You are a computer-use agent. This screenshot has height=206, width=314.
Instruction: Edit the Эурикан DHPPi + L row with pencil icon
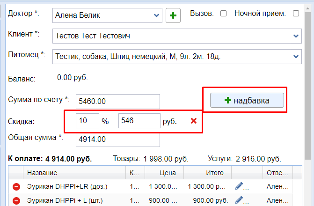pos(240,200)
